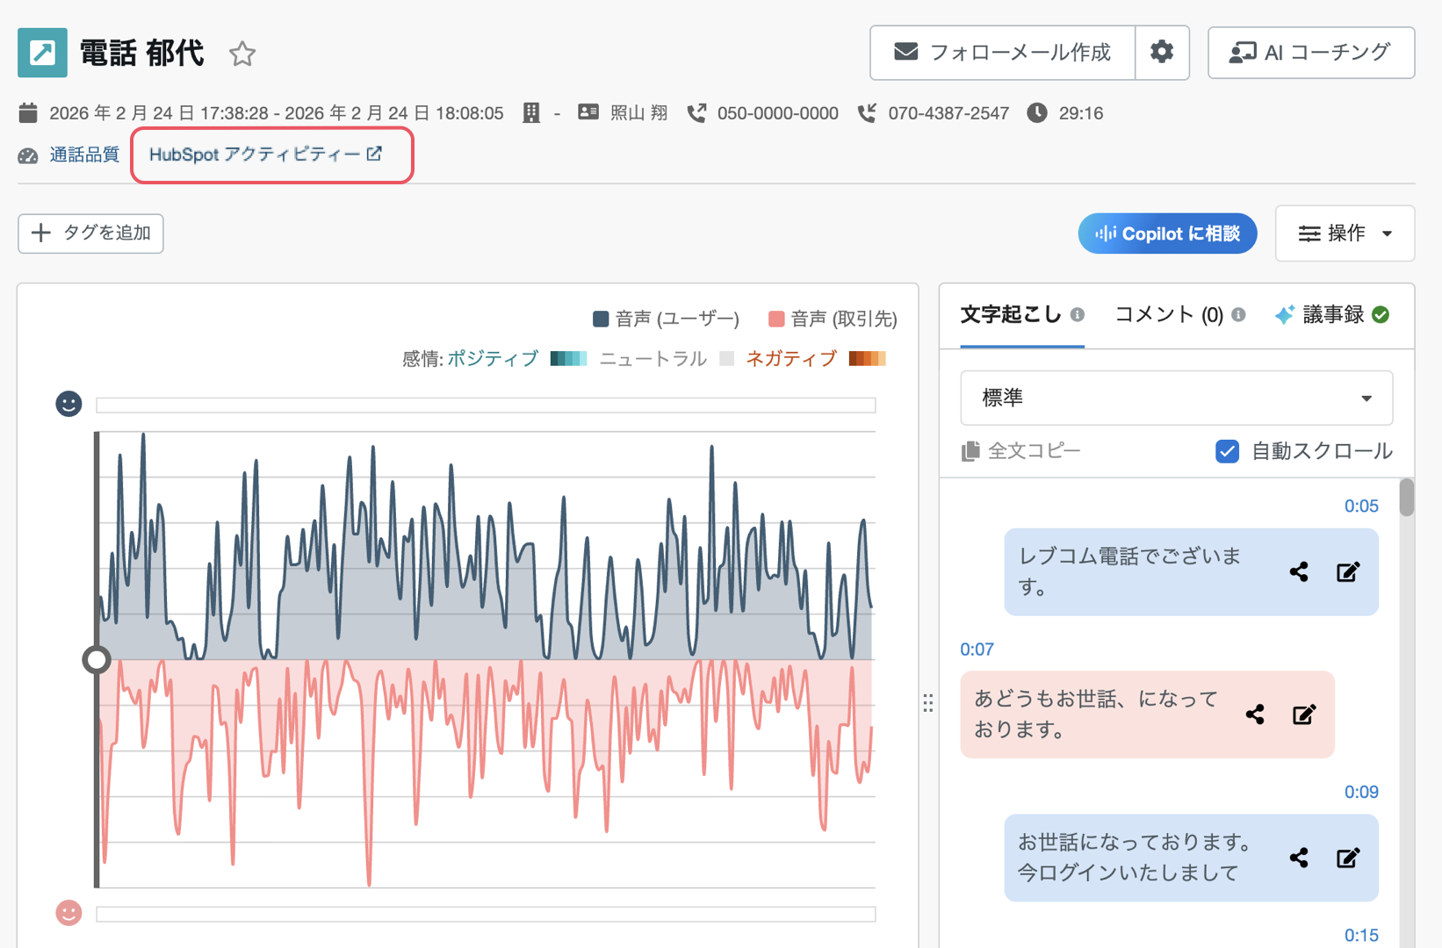This screenshot has height=948, width=1442.
Task: Click the call quality gauge icon
Action: [28, 155]
